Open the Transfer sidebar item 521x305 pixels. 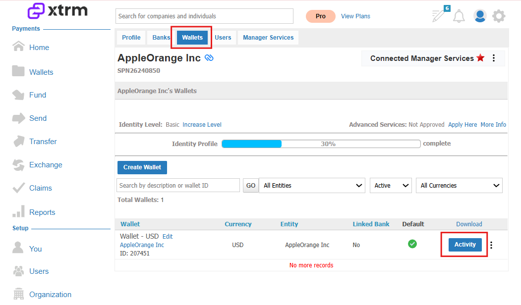[x=43, y=142]
